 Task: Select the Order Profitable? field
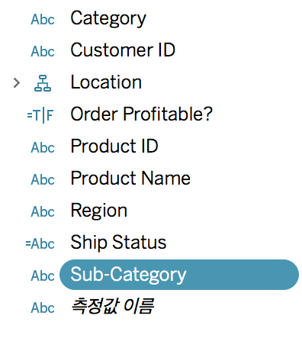click(141, 114)
